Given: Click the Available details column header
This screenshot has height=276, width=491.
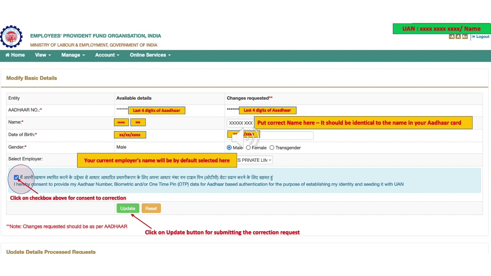Looking at the screenshot, I should (x=134, y=98).
